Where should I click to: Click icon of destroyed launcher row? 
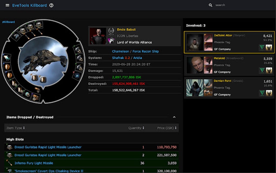coord(9,147)
